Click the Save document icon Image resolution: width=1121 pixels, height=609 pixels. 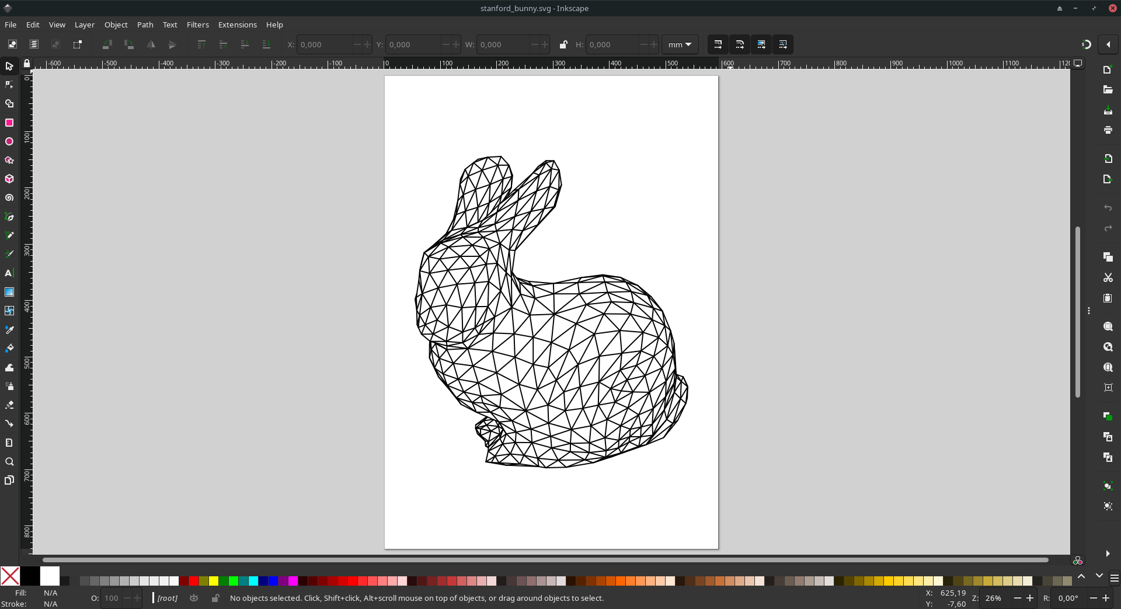pyautogui.click(x=1108, y=110)
